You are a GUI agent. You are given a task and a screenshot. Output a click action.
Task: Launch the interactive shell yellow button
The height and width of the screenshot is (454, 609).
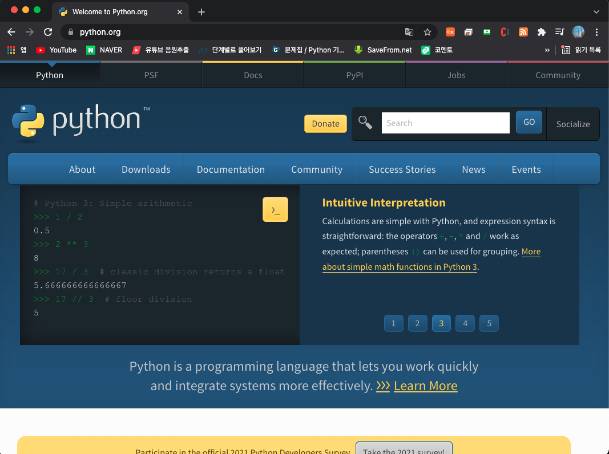tap(275, 209)
